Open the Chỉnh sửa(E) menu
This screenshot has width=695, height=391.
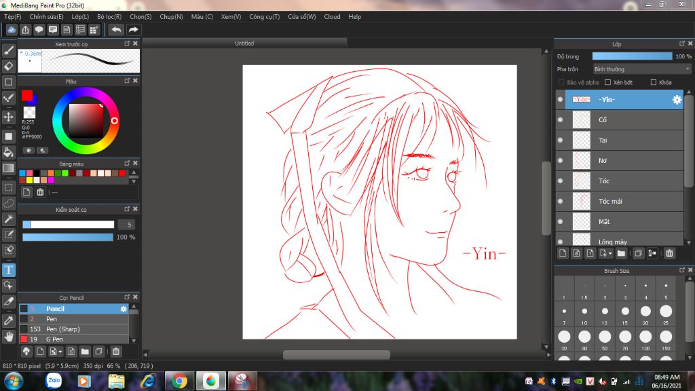pyautogui.click(x=47, y=17)
